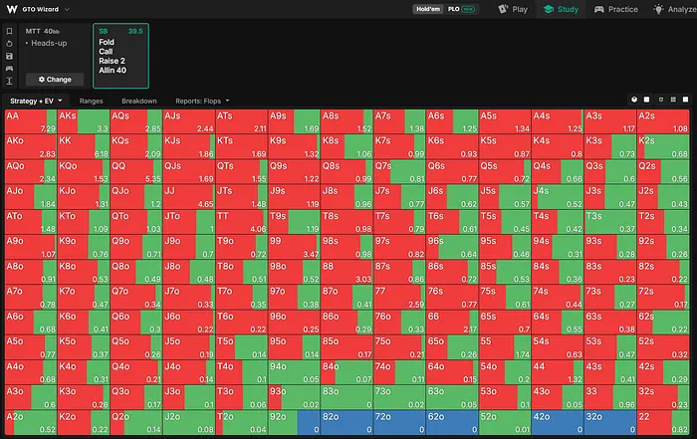Click the reset circular arrow icon
This screenshot has height=439, width=697.
(x=9, y=44)
